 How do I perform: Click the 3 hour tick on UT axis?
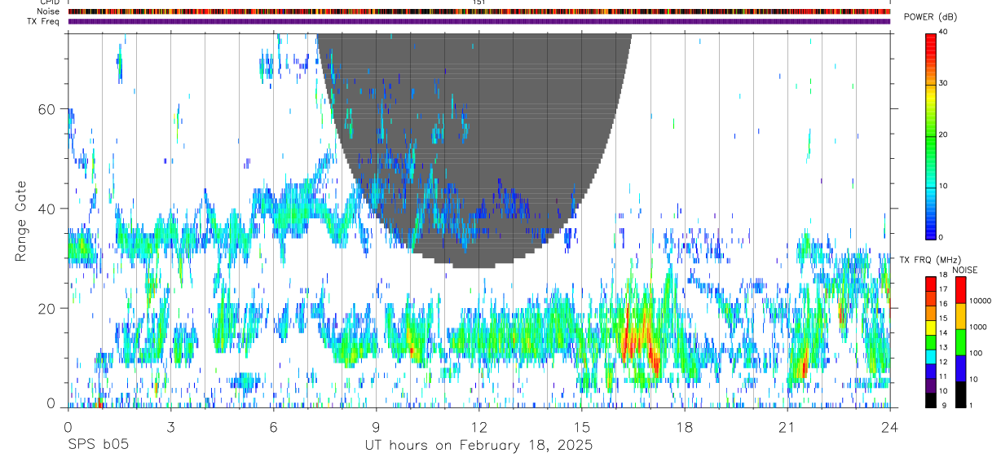click(x=170, y=427)
